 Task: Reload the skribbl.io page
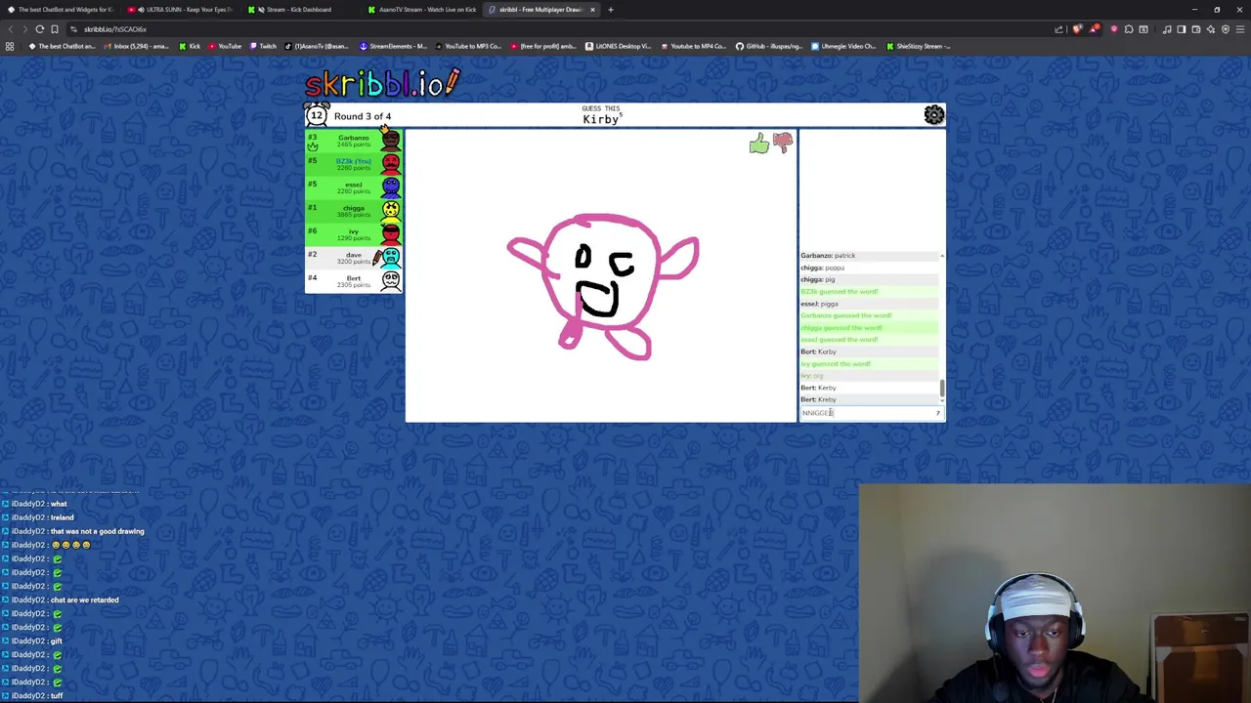40,29
